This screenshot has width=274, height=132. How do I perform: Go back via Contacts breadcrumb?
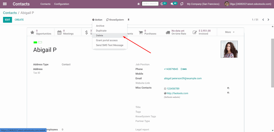click(10, 13)
